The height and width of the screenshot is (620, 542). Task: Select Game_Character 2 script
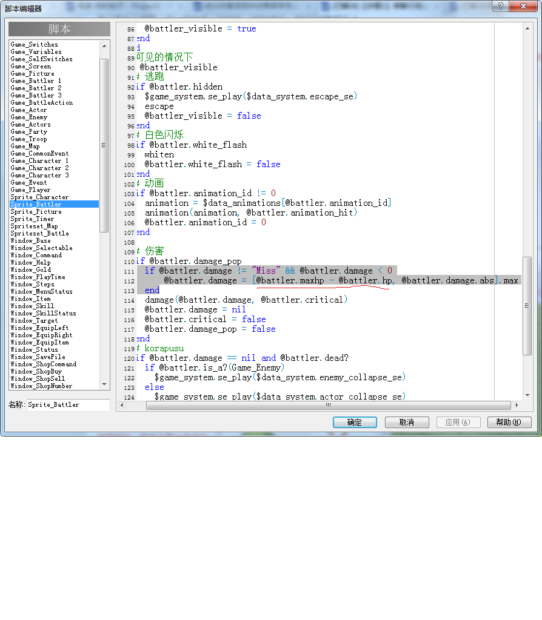(39, 168)
